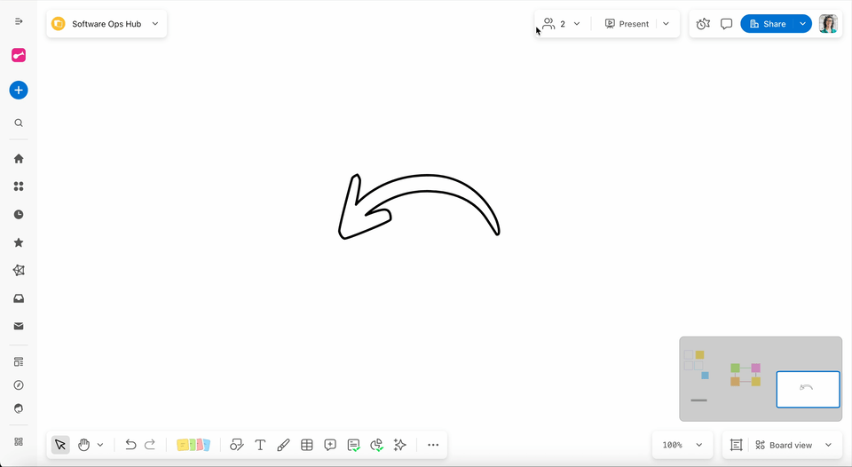Image resolution: width=852 pixels, height=467 pixels.
Task: Click the timer icon in top bar
Action: click(x=703, y=24)
